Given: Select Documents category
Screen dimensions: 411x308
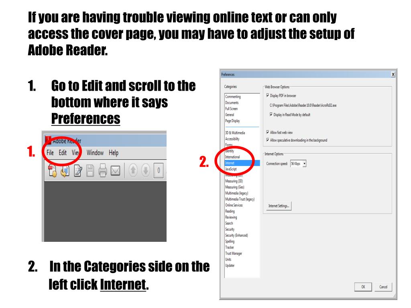Looking at the screenshot, I should (232, 103).
